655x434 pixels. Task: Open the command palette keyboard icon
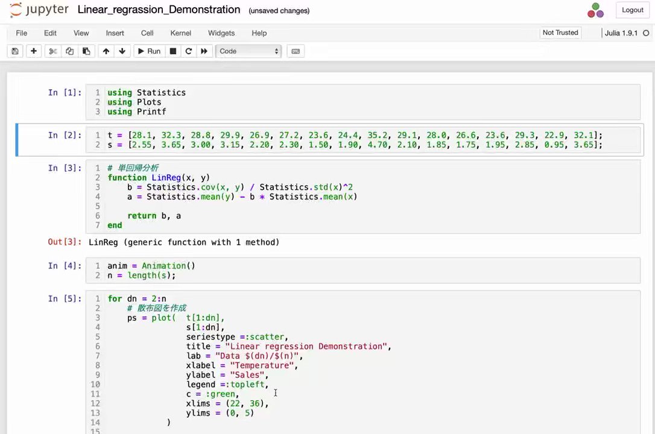296,51
